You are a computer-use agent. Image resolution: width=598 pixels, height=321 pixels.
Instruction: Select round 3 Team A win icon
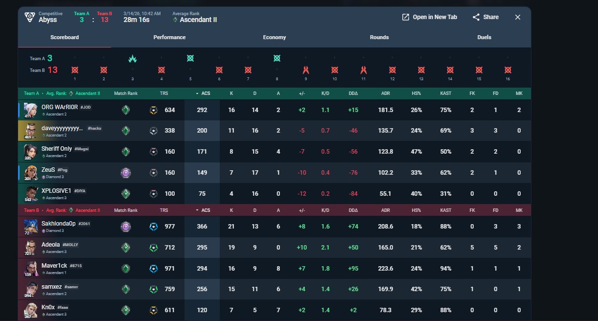(133, 59)
